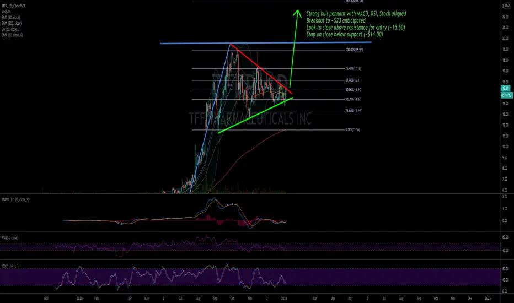The image size is (514, 303).
Task: Select the EMA (50, close) indicator legend
Action: tap(10, 18)
